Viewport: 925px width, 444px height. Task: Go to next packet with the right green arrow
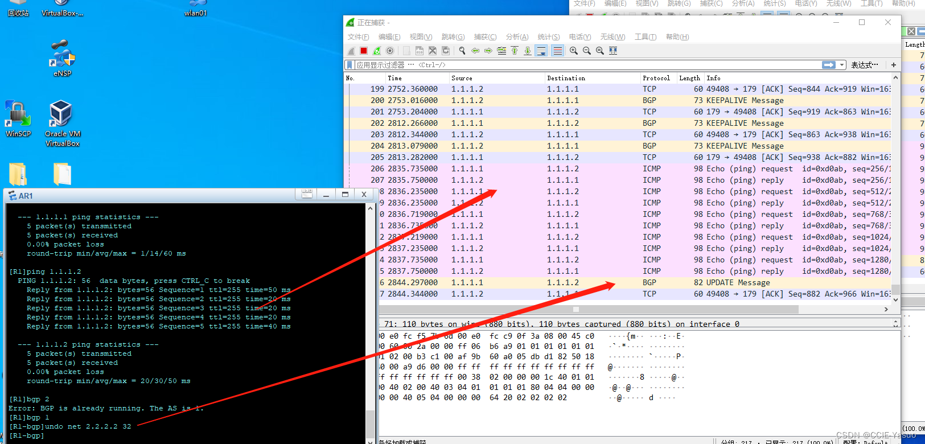coord(488,51)
